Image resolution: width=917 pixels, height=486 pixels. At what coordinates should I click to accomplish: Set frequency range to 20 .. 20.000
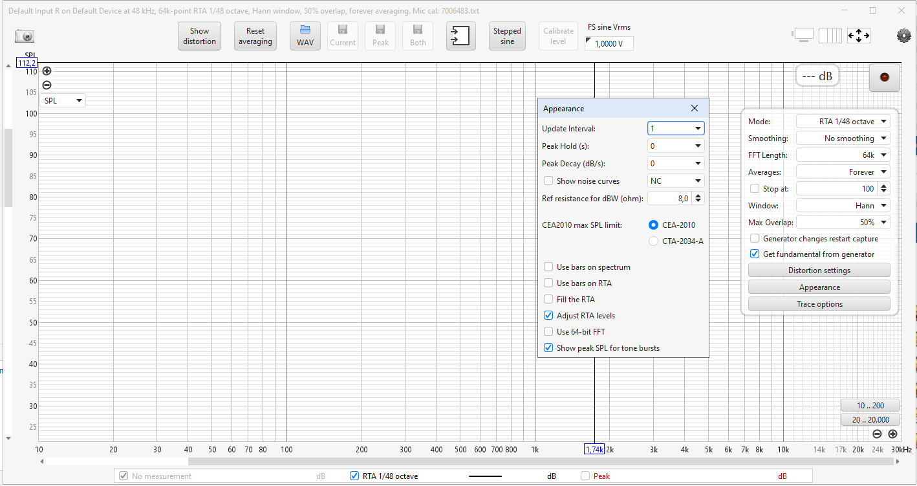pyautogui.click(x=870, y=419)
